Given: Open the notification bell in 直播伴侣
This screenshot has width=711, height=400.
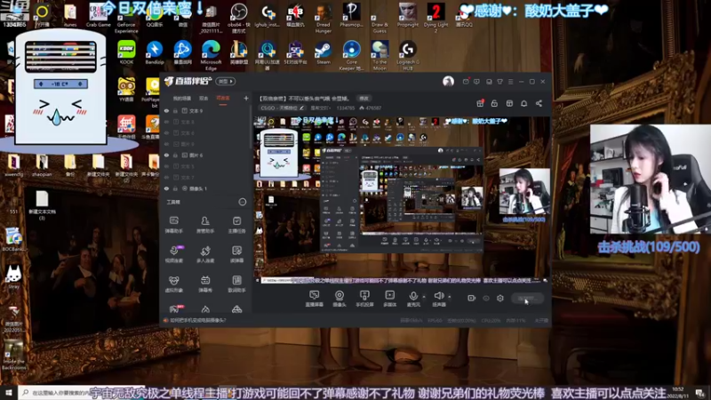Looking at the screenshot, I should [x=523, y=103].
